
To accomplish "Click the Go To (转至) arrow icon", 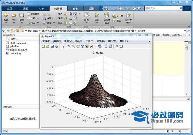I will (44, 18).
